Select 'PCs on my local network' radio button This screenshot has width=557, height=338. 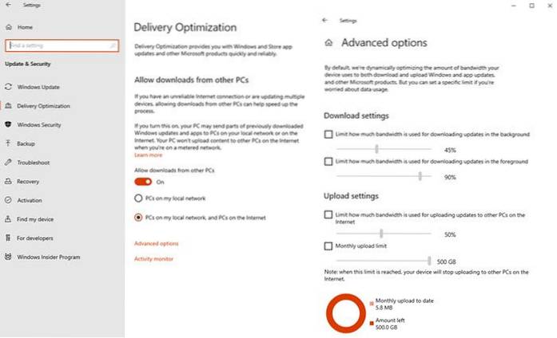pyautogui.click(x=139, y=196)
